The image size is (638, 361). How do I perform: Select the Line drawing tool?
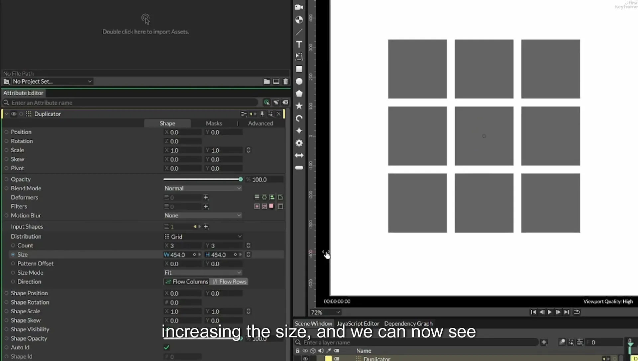coord(299,32)
